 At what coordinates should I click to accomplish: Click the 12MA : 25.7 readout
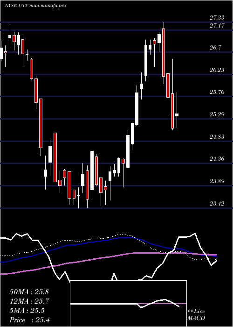29,301
